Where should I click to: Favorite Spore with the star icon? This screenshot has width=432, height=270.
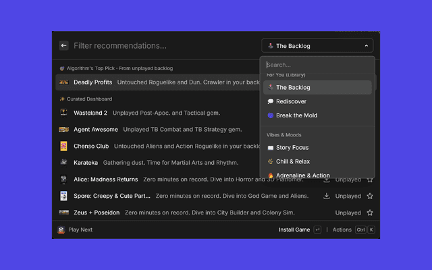pyautogui.click(x=370, y=196)
